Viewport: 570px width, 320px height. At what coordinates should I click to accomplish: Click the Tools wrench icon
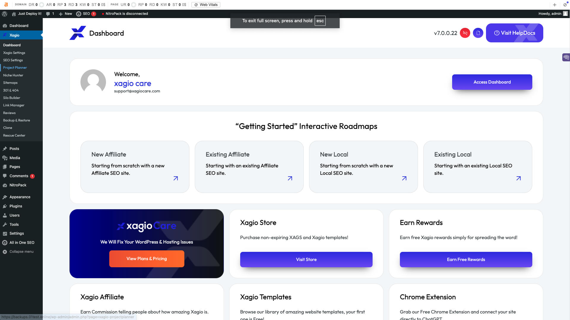[5, 225]
